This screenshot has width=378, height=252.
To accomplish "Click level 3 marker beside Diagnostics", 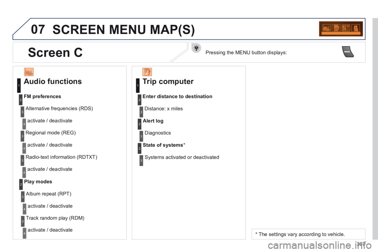I will pos(141,136).
